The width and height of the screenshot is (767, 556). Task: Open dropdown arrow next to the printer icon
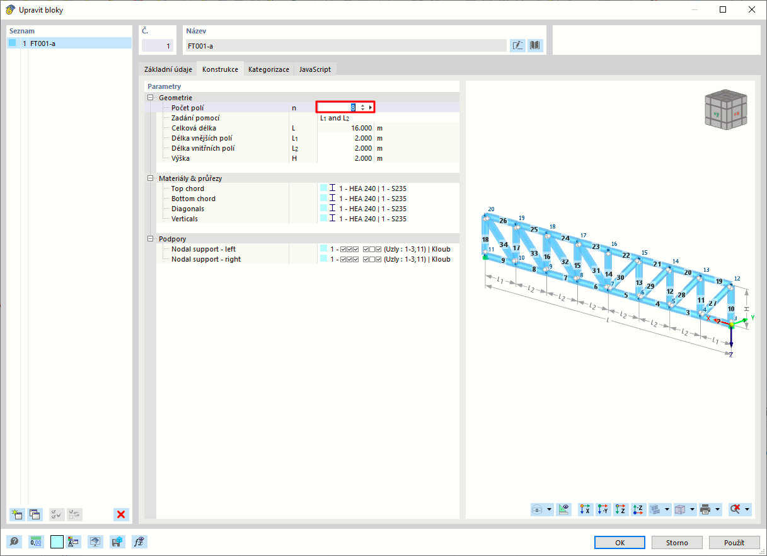pos(717,509)
